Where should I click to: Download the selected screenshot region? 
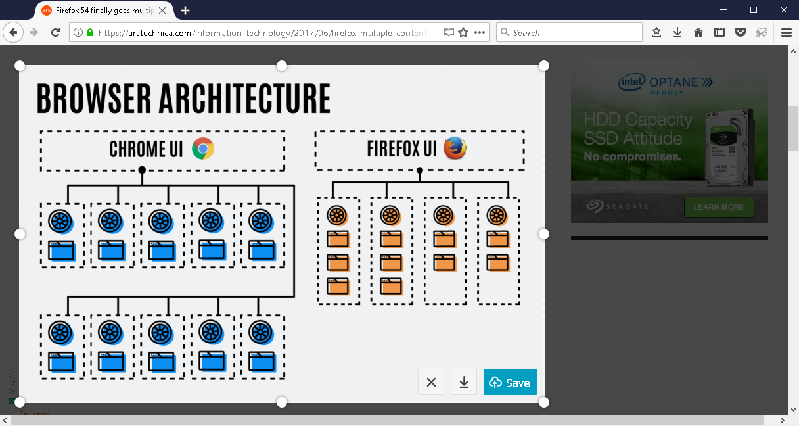464,382
